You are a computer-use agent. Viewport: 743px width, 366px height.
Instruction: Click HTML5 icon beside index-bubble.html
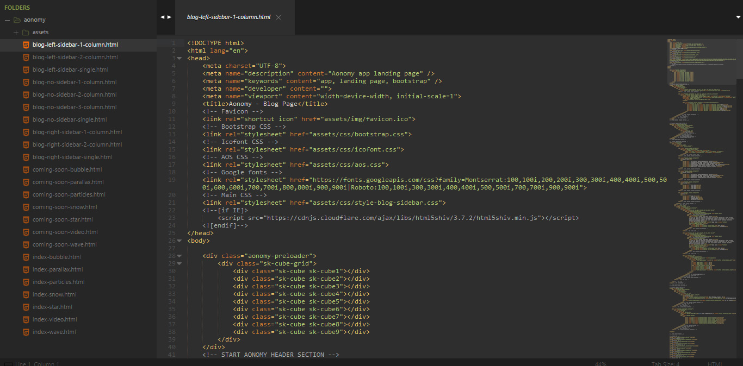point(26,257)
